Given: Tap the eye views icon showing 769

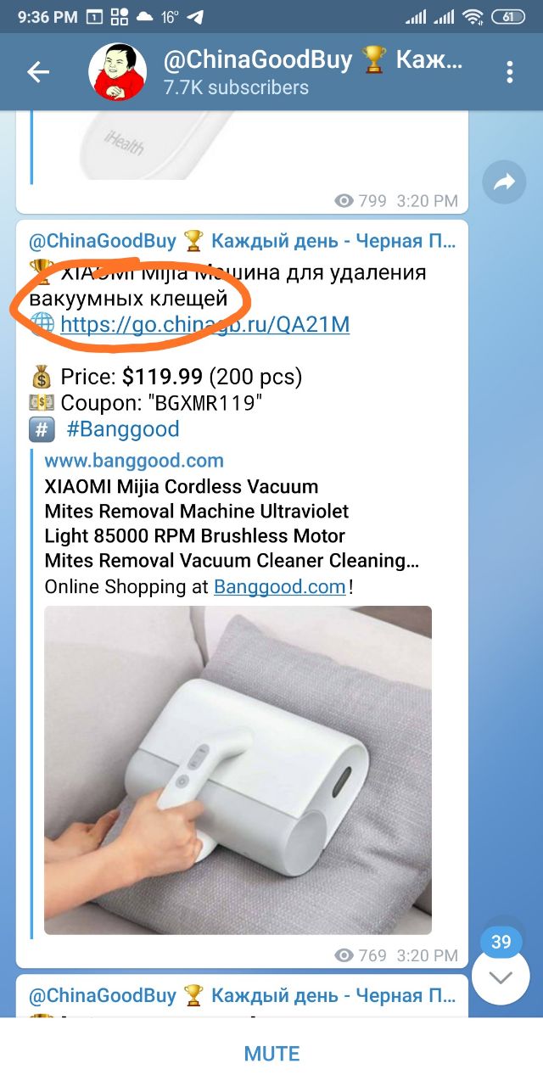Looking at the screenshot, I should click(x=344, y=955).
